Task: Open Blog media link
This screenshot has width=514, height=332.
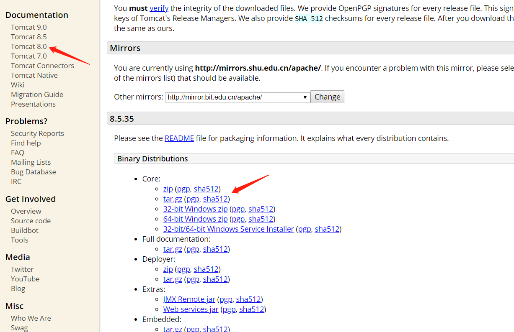Action: 18,289
